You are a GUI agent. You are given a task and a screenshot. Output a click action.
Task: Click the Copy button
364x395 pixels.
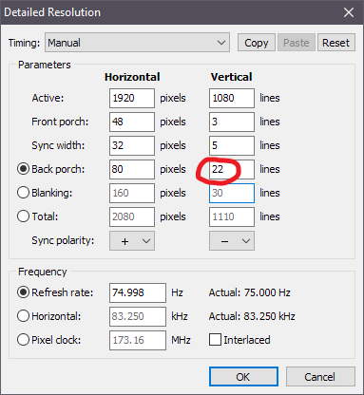pos(257,43)
